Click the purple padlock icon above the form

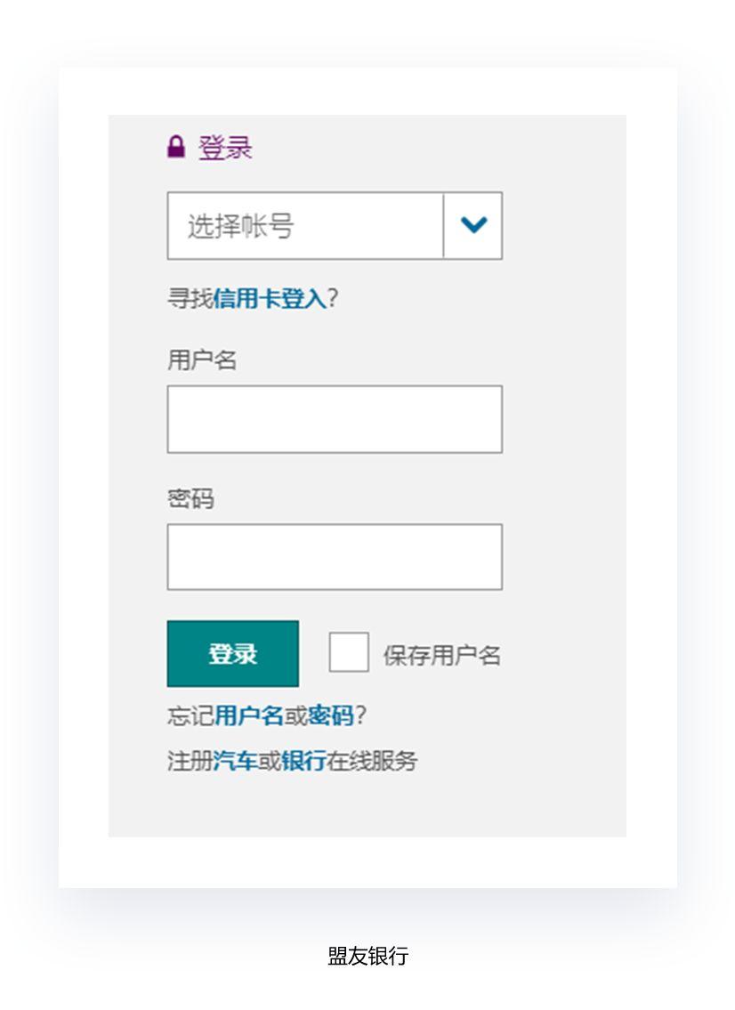coord(174,146)
